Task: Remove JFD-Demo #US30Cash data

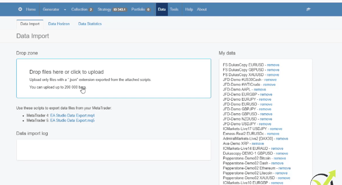Action: pos(270,79)
